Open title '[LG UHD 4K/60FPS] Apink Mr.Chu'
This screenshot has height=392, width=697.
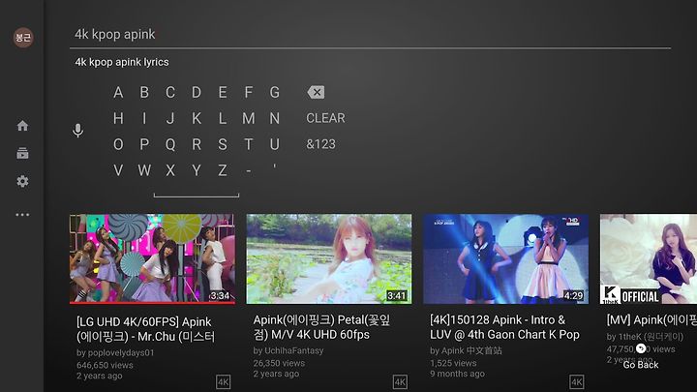pos(145,329)
